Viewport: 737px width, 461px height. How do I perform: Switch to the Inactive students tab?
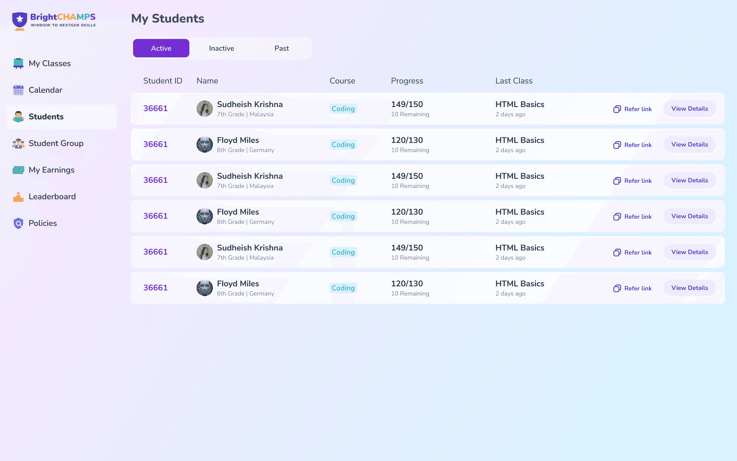point(221,48)
